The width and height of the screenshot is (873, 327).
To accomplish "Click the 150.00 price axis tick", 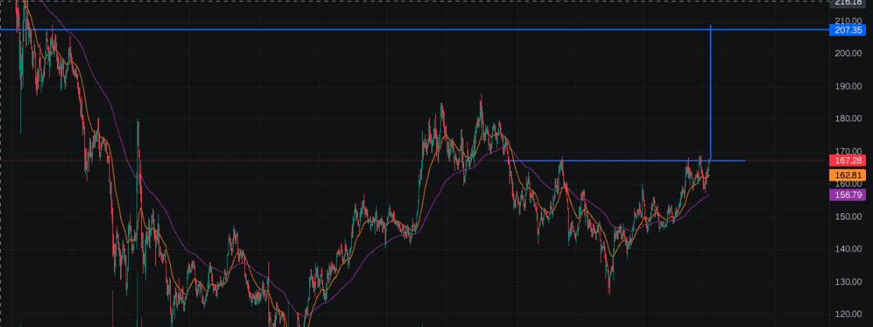I will (849, 216).
